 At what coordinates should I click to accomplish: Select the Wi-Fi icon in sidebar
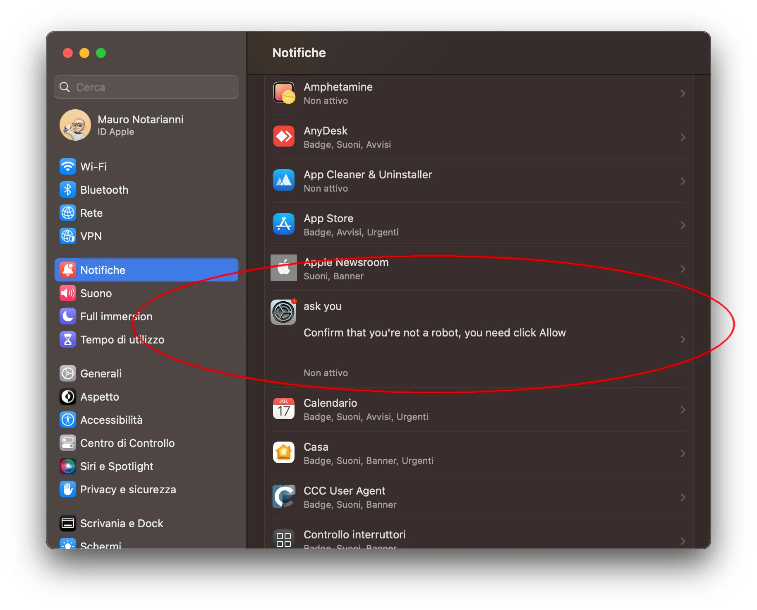point(68,166)
